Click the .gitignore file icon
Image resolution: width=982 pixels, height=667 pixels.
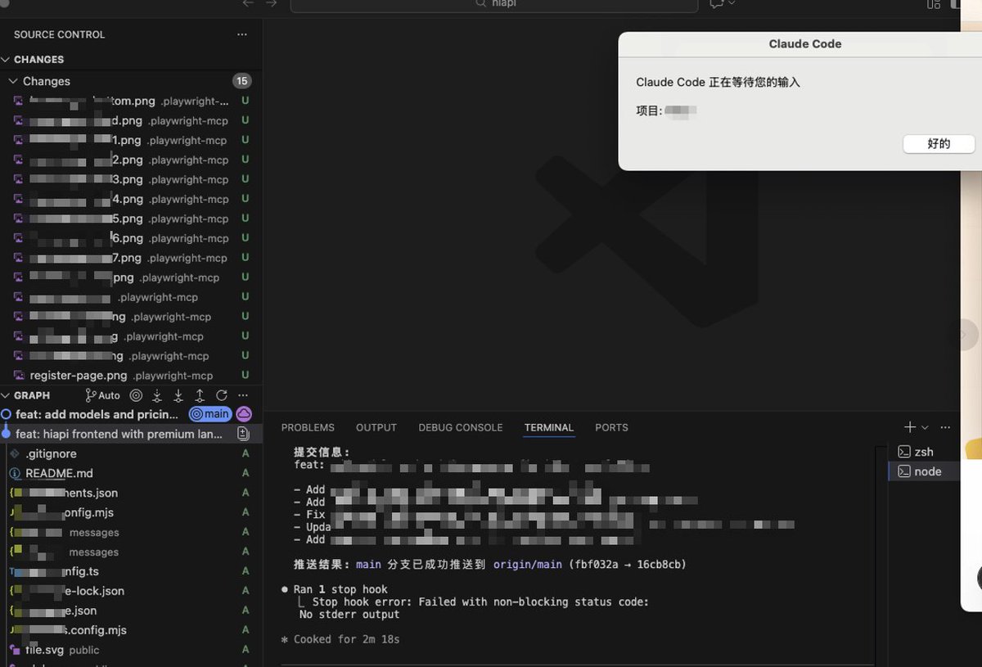pos(15,453)
